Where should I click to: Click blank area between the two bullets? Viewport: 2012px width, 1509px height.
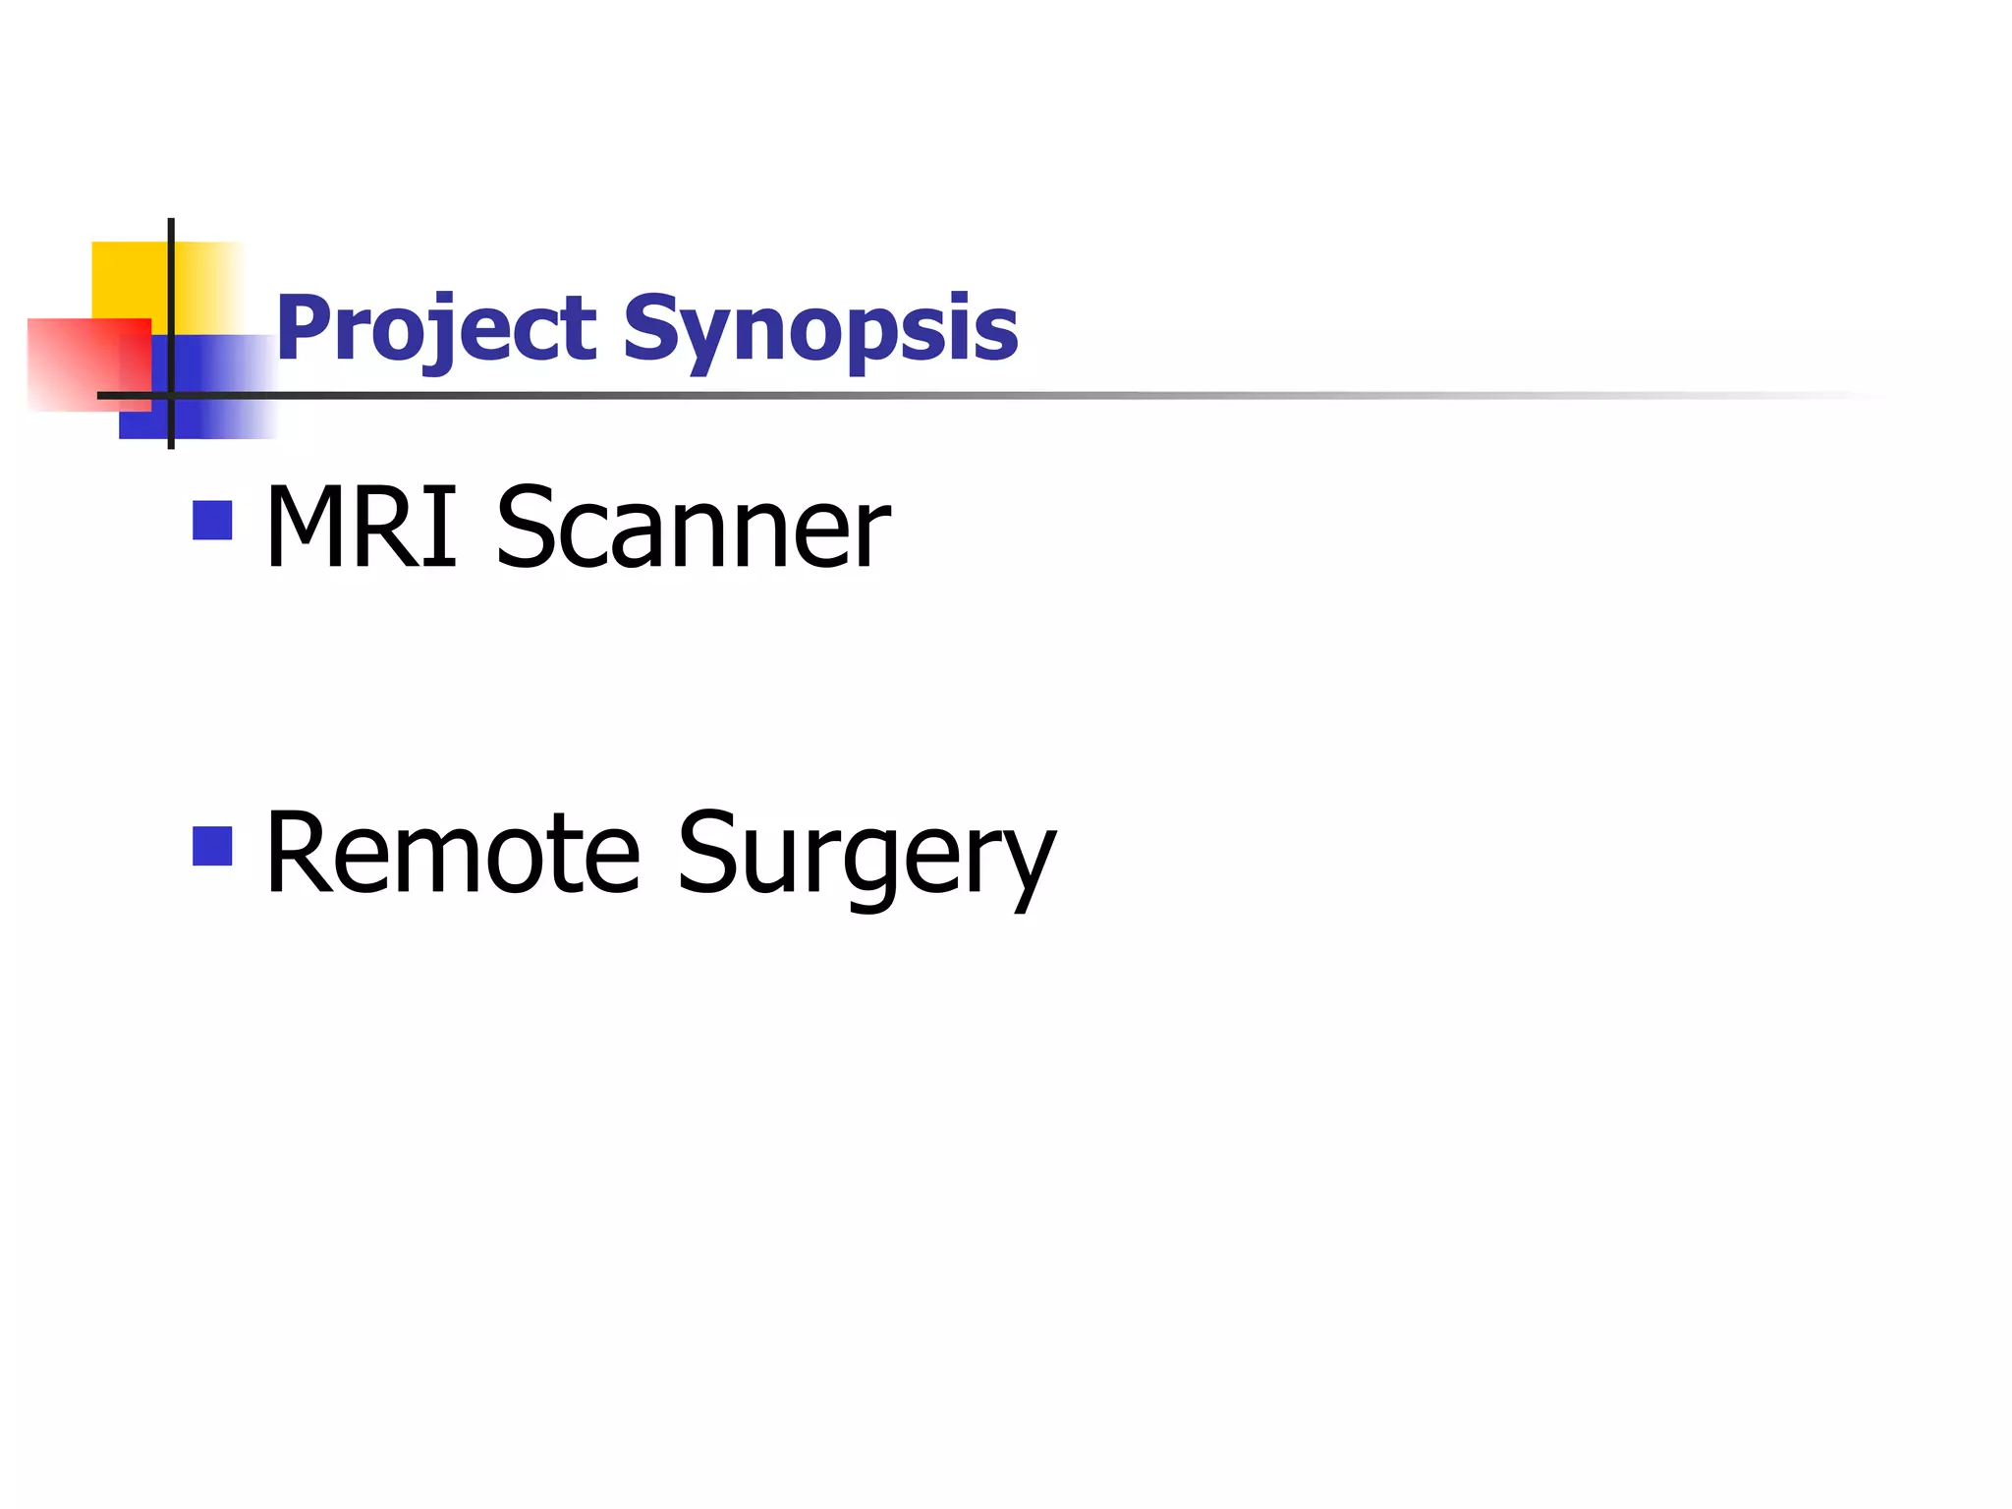coord(629,688)
